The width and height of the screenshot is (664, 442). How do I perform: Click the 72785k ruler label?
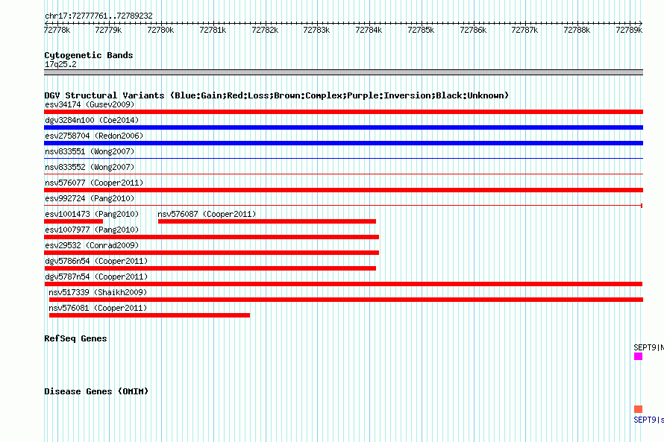pos(421,30)
